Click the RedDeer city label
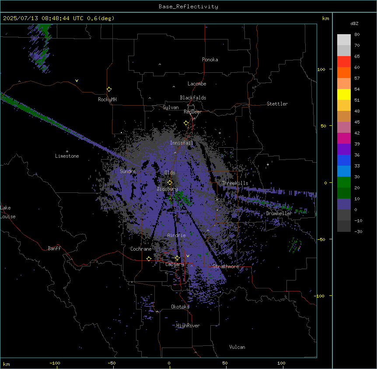The height and width of the screenshot is (369, 377). [x=192, y=112]
